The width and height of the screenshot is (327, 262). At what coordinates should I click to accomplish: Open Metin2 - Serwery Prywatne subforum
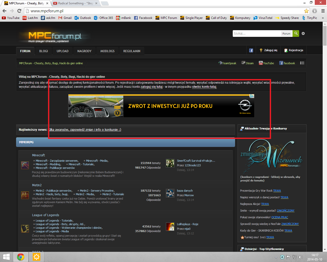click(x=97, y=191)
